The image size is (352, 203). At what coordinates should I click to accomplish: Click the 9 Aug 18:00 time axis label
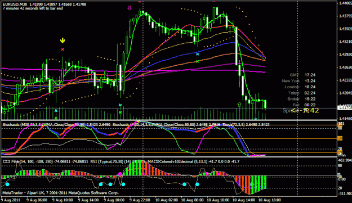click(x=114, y=200)
